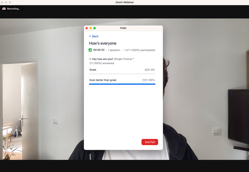Image resolution: width=249 pixels, height=172 pixels.
Task: Select the "Even better than great" answer
Action: 103,80
